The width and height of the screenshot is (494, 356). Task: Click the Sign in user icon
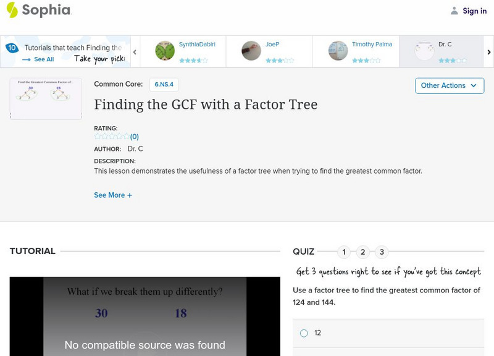(x=454, y=11)
